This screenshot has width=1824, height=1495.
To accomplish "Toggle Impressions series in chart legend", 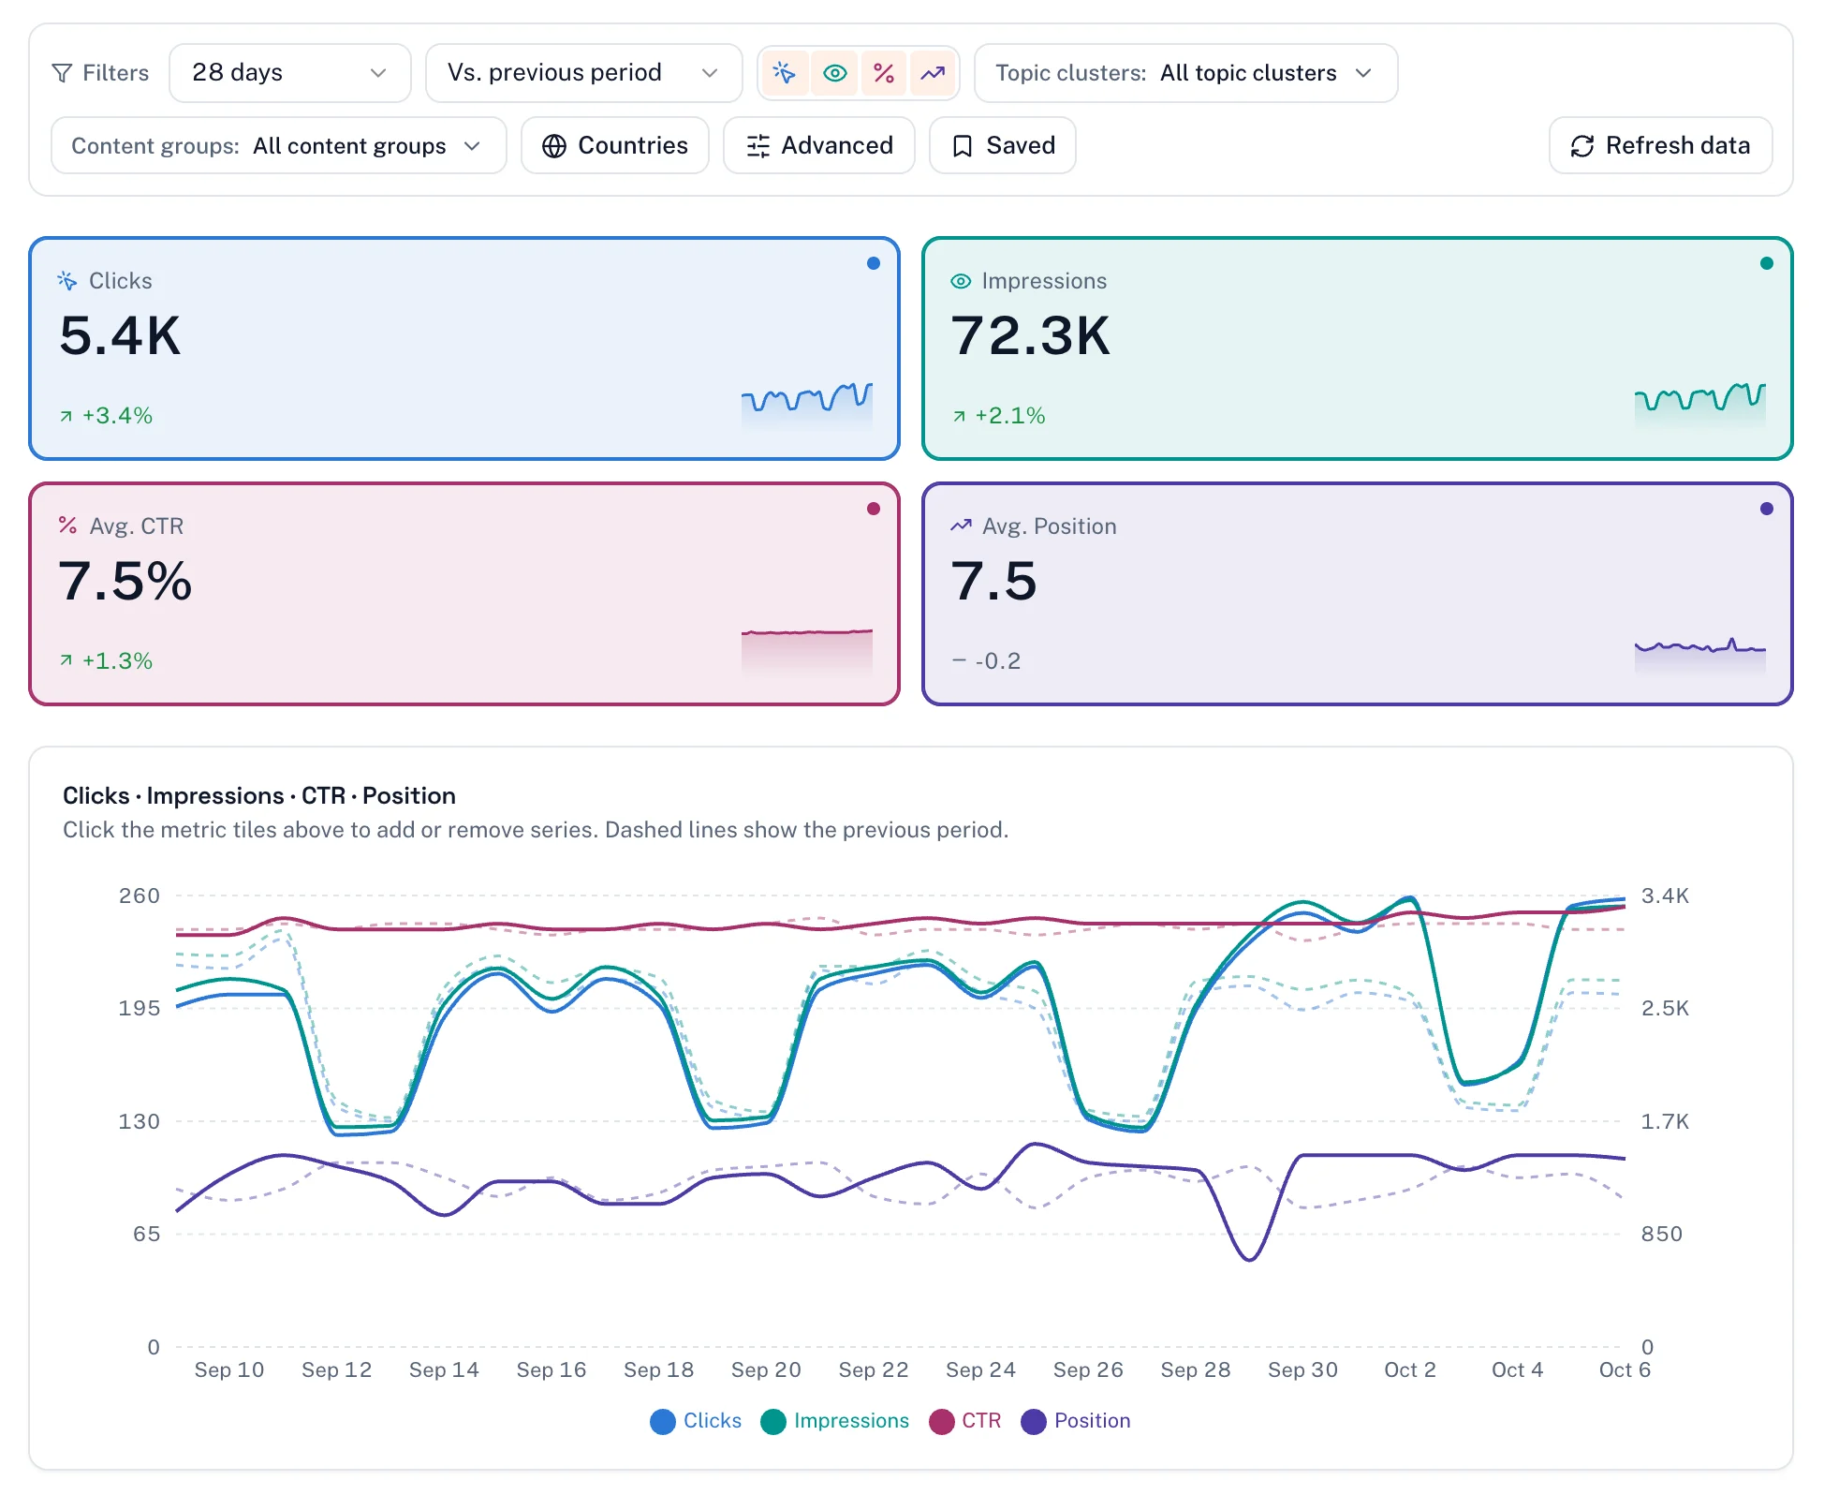I will [835, 1421].
